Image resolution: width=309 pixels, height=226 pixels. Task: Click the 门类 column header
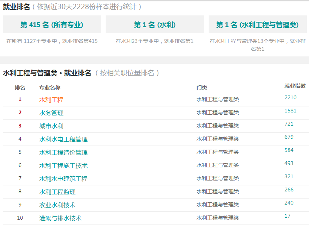pyautogui.click(x=202, y=88)
